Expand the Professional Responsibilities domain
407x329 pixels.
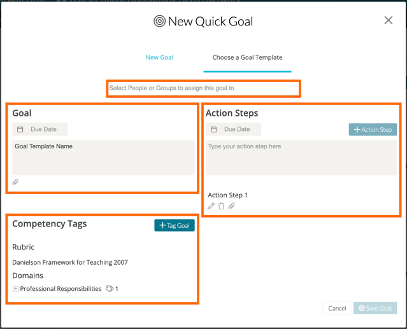pos(16,289)
